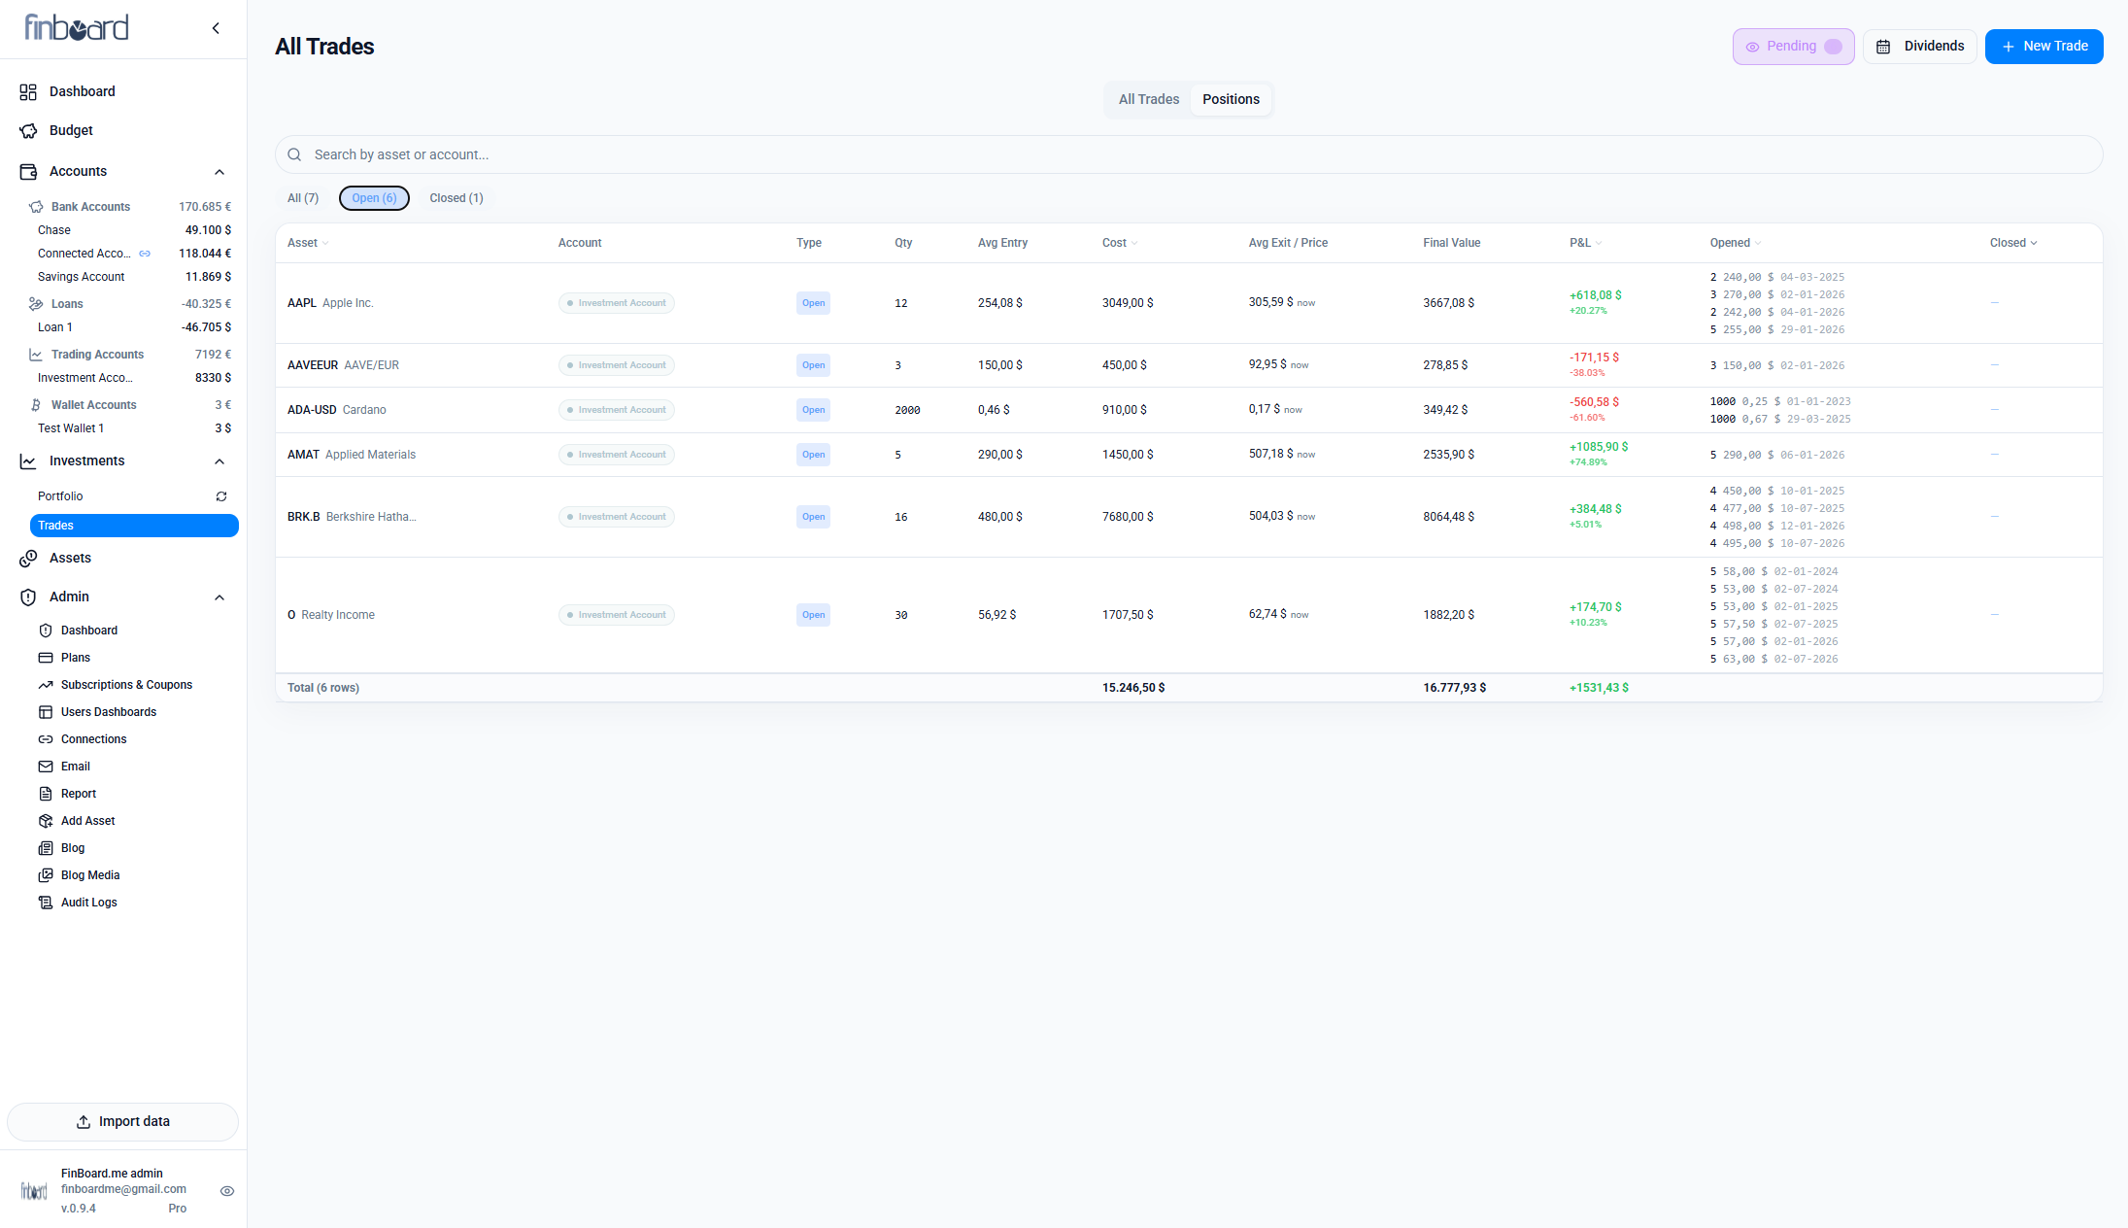
Task: Click the Investments chart icon
Action: [28, 460]
